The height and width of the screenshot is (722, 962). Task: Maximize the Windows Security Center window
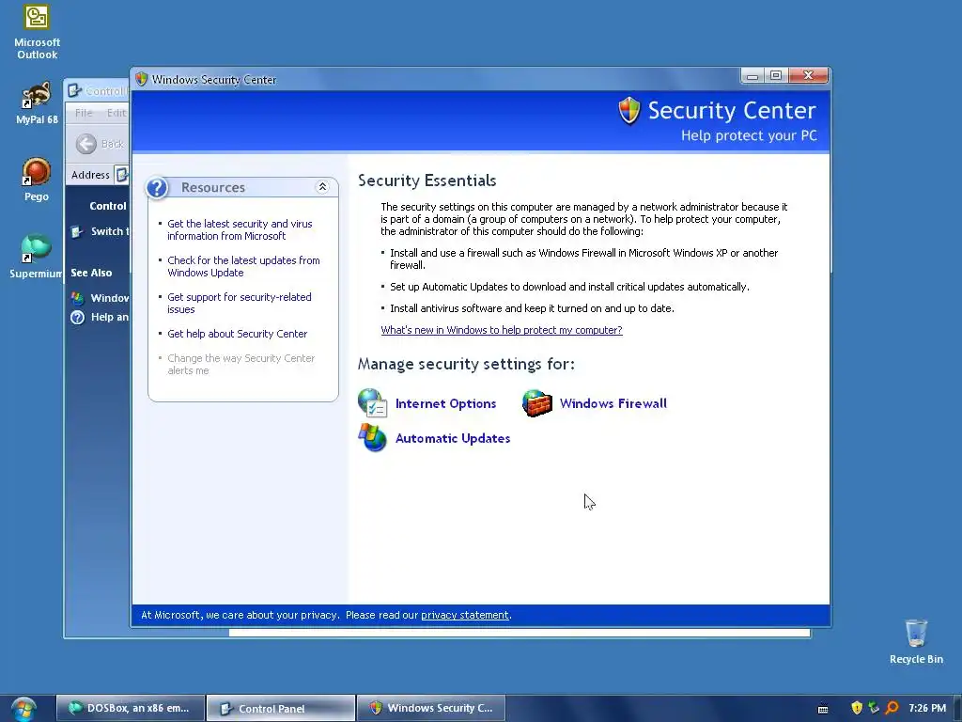tap(775, 75)
